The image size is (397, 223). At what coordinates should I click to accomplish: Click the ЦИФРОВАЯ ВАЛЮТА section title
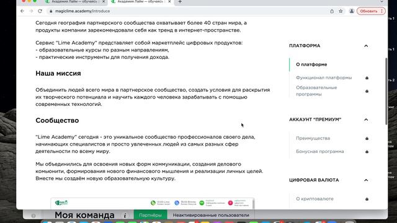tap(314, 180)
